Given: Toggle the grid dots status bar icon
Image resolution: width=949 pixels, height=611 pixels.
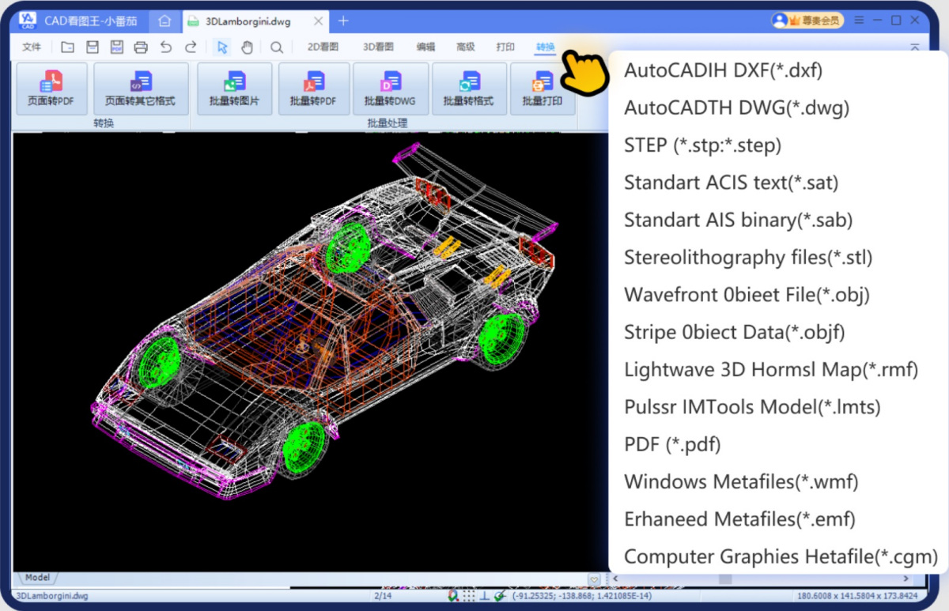Looking at the screenshot, I should click(x=469, y=596).
